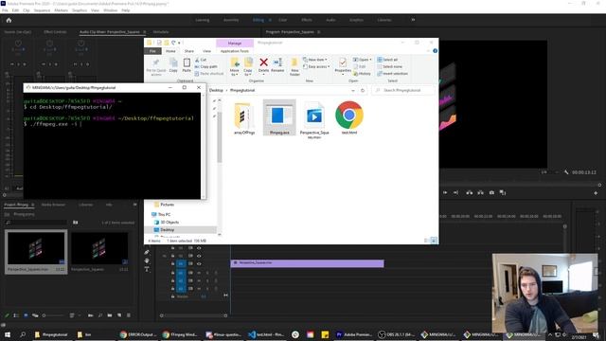Select the Pen tool in timeline tools
This screenshot has width=606, height=341.
click(147, 252)
